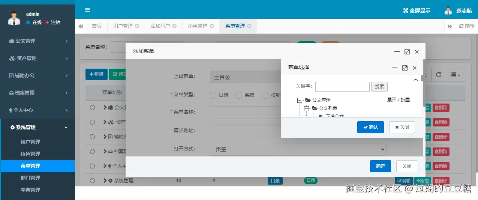Close the 用户管理 tab with its x icon
Screen dimensions: 478x200
pos(137,26)
